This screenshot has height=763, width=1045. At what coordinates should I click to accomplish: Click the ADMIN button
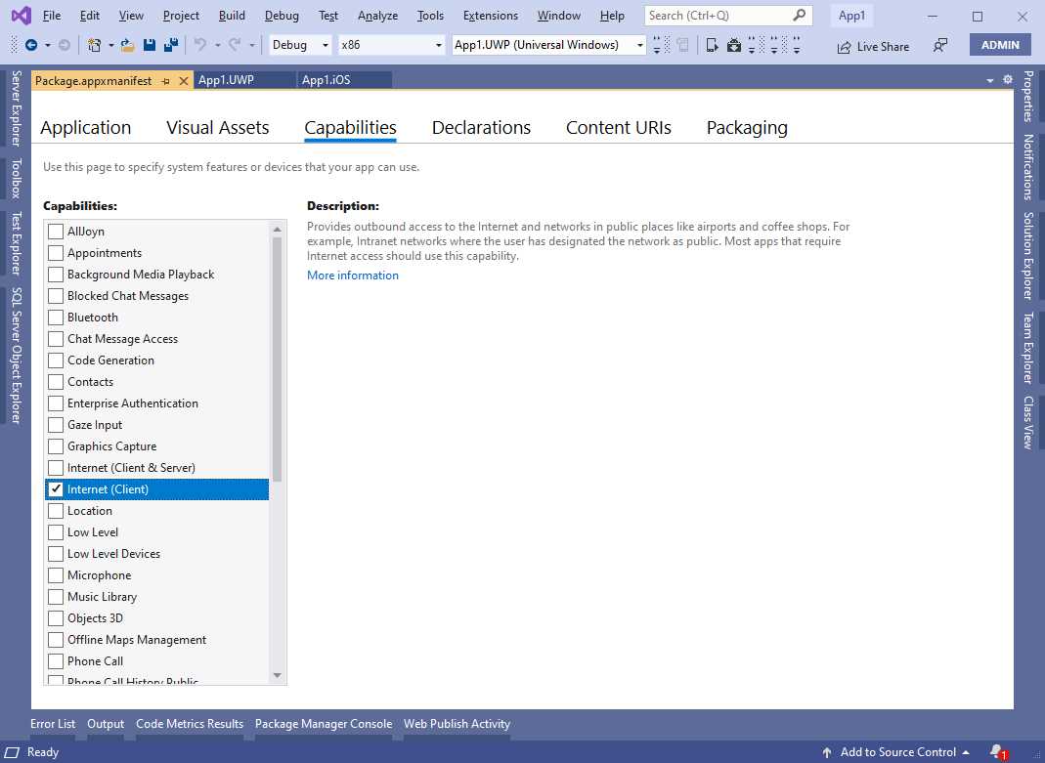coord(1000,44)
